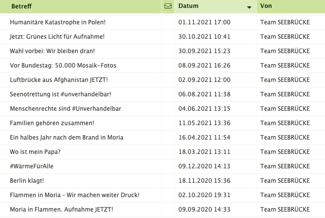This screenshot has width=325, height=218.
Task: Click the Datum sort arrow
Action: (249, 7)
